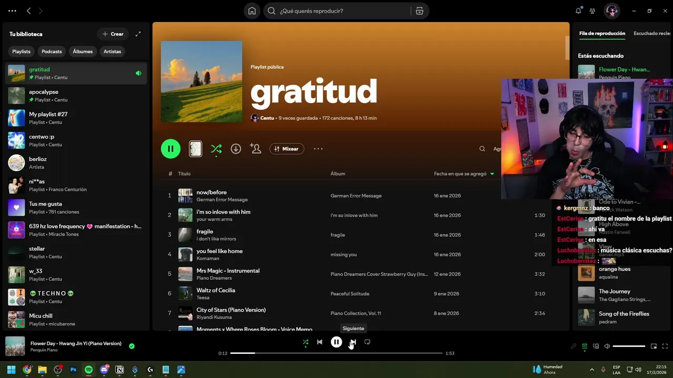
Task: Open Notion from the taskbar
Action: pyautogui.click(x=119, y=370)
